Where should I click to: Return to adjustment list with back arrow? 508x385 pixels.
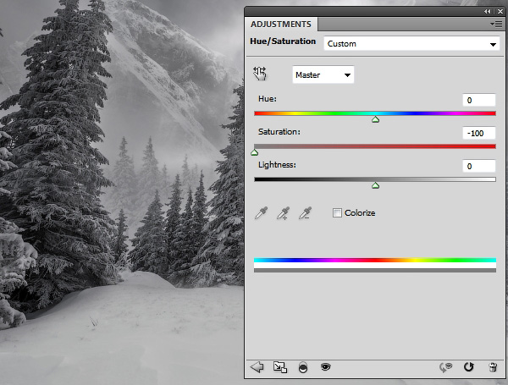pos(257,367)
